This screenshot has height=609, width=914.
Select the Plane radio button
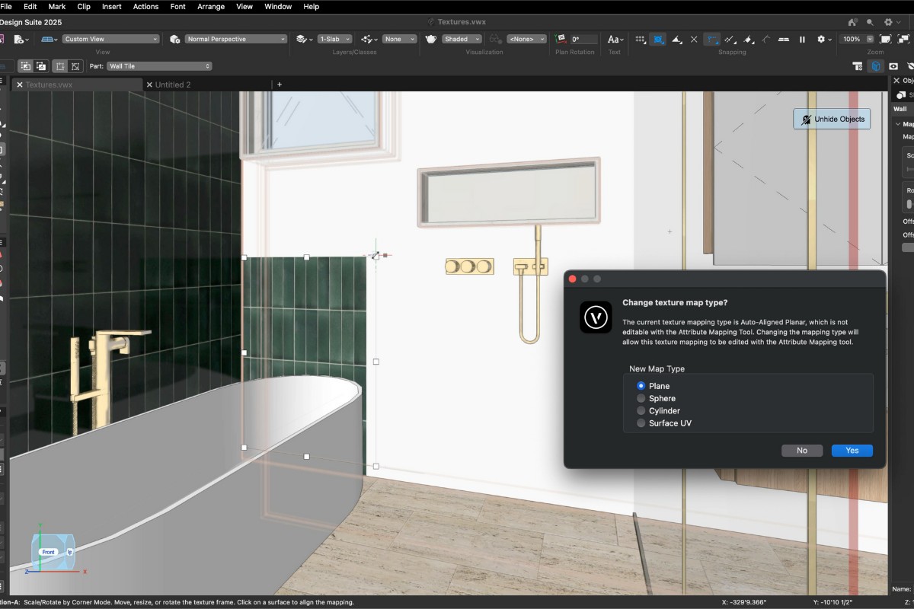(641, 386)
